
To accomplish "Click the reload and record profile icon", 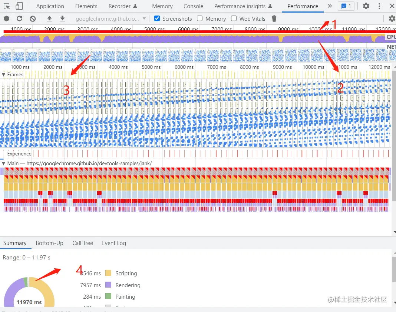I will click(x=19, y=19).
